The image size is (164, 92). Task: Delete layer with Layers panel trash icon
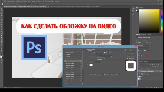coord(161,87)
